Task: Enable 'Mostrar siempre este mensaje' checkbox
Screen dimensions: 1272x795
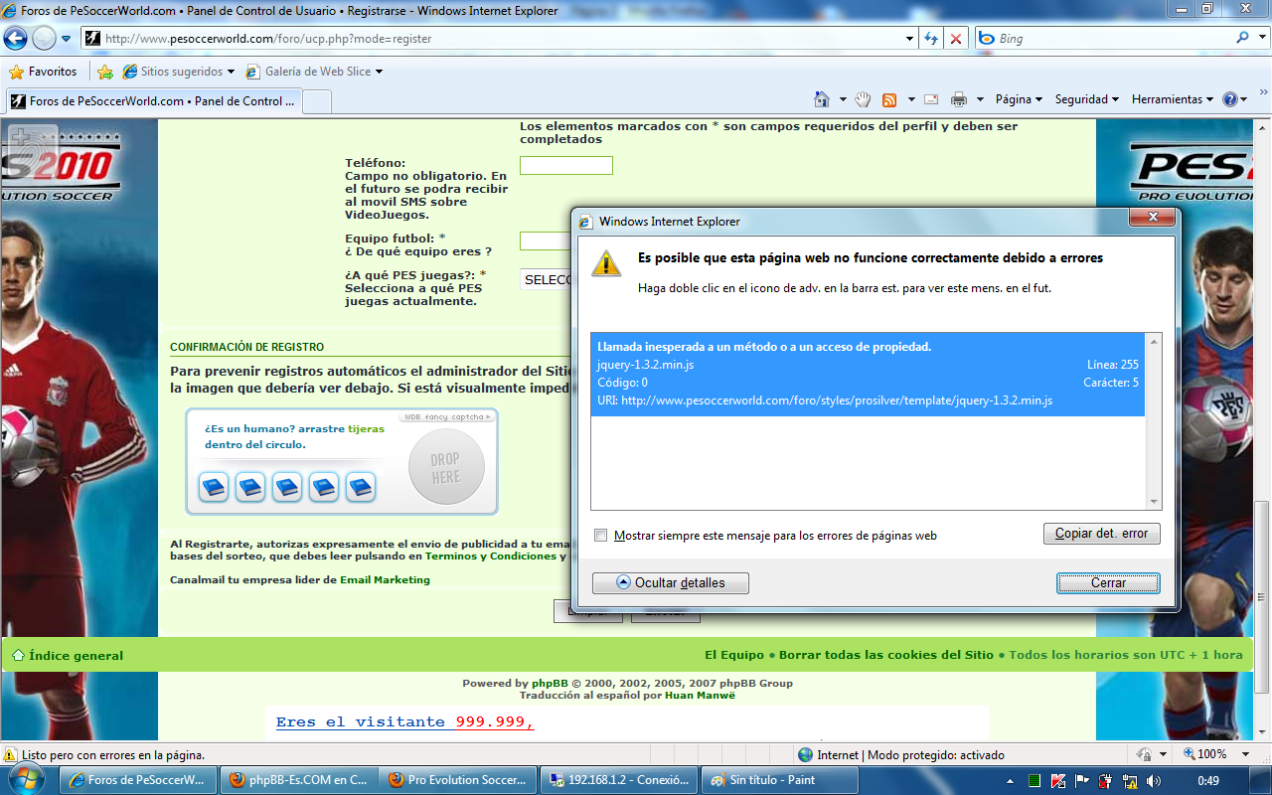Action: point(600,536)
